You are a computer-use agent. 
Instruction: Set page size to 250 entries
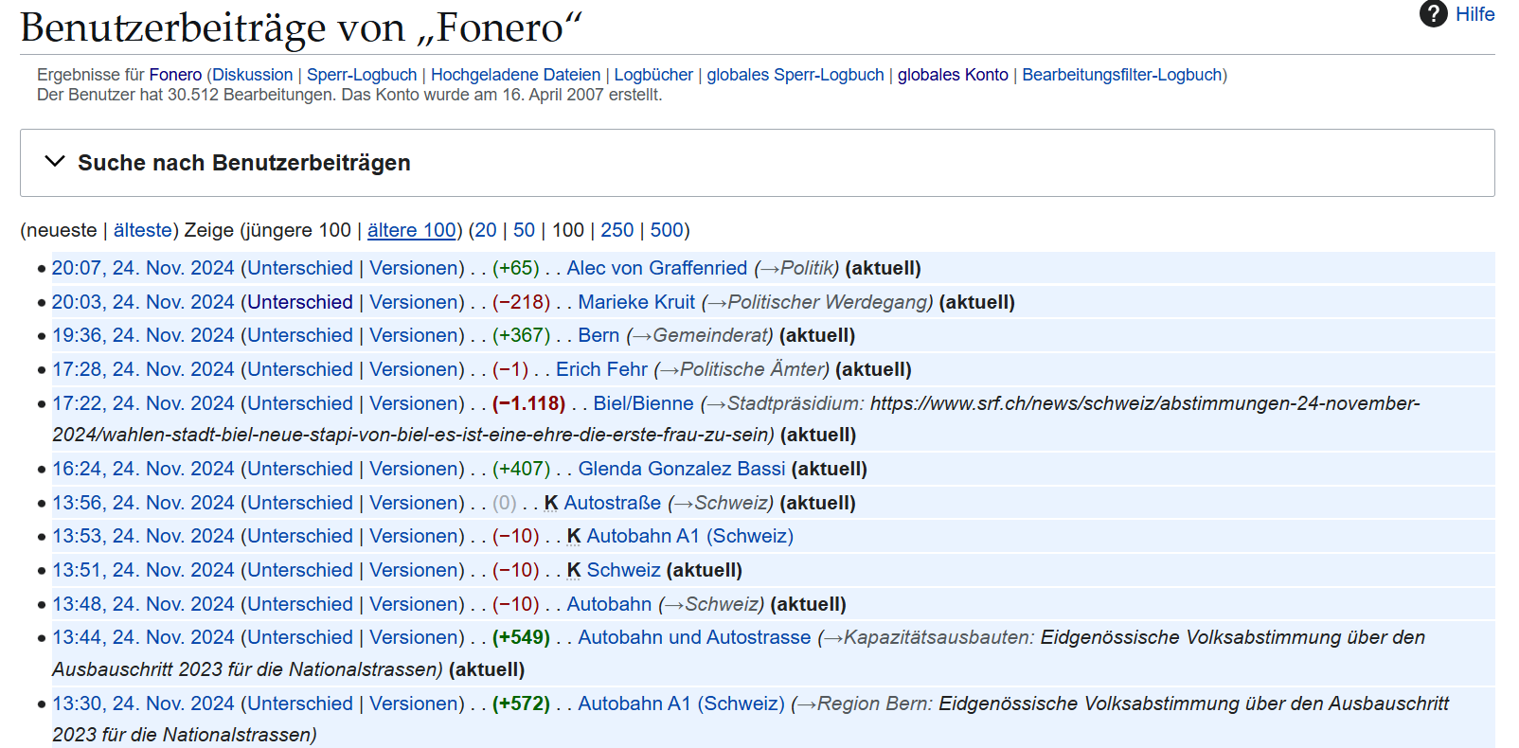click(x=617, y=230)
